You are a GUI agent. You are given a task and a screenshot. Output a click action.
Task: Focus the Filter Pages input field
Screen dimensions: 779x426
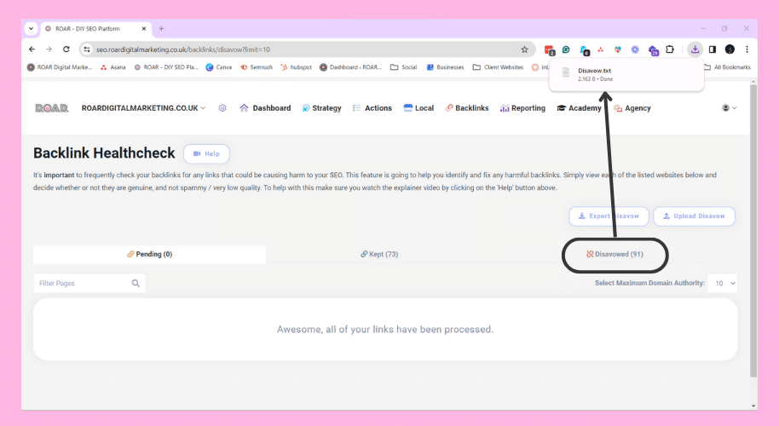[81, 283]
